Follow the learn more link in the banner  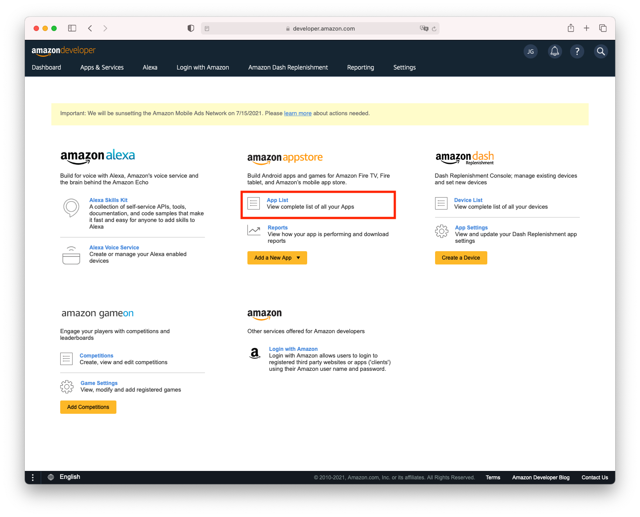298,113
